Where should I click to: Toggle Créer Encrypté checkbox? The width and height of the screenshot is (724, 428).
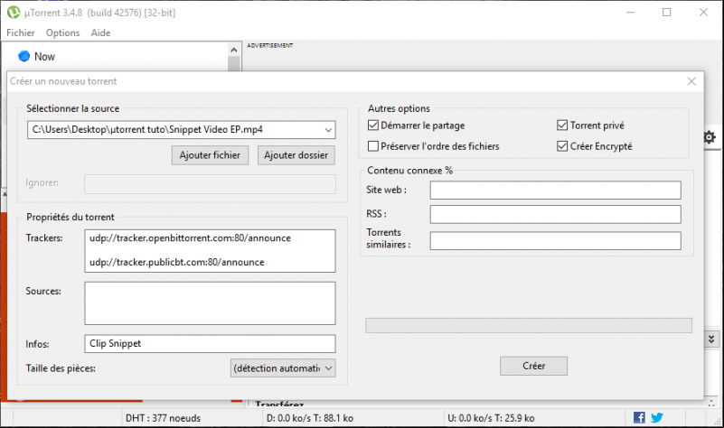562,145
